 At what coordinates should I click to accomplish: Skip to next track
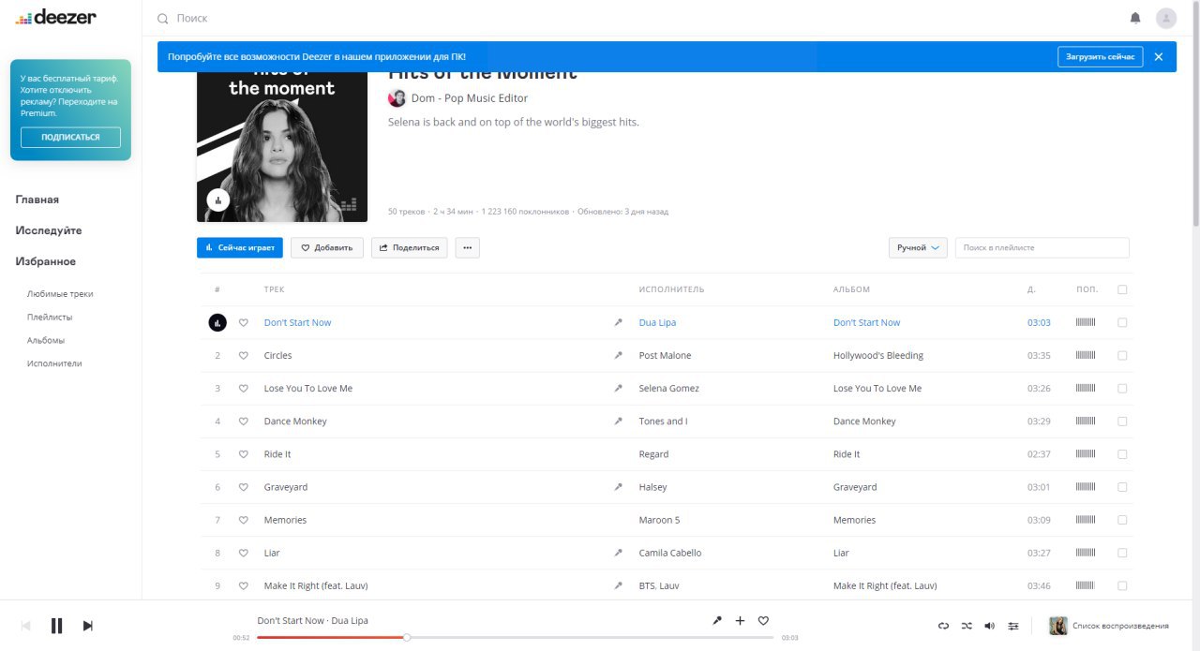coord(88,626)
